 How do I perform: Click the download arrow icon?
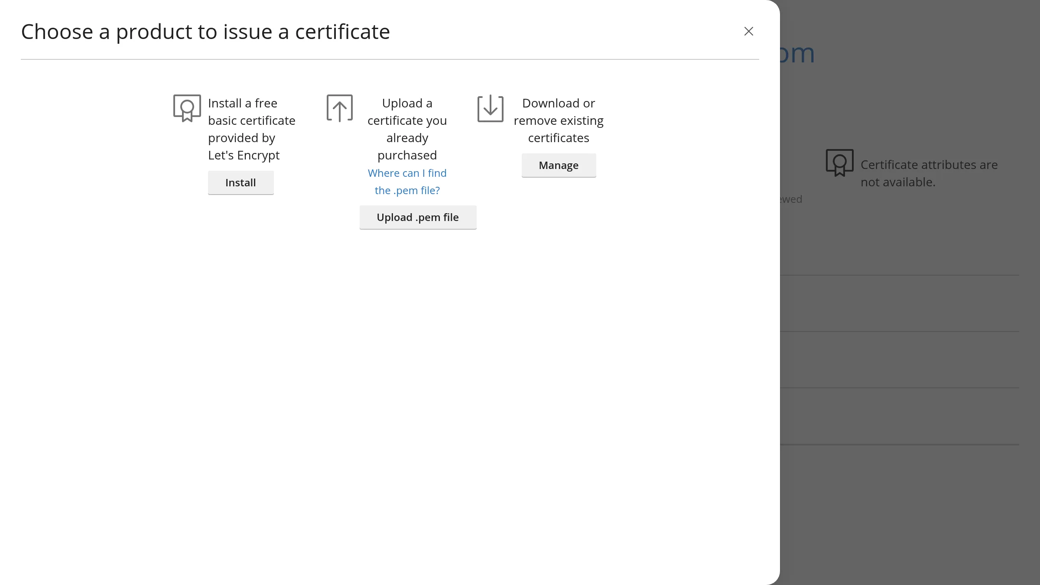click(x=490, y=108)
